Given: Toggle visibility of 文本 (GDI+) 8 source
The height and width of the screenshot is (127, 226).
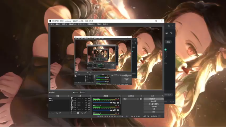Looking at the screenshot, I should [x=86, y=110].
